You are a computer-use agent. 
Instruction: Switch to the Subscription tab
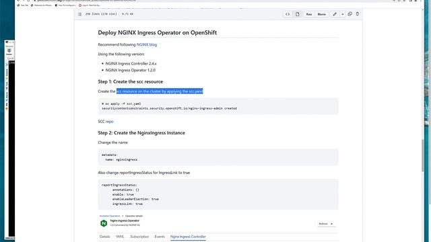(x=139, y=237)
